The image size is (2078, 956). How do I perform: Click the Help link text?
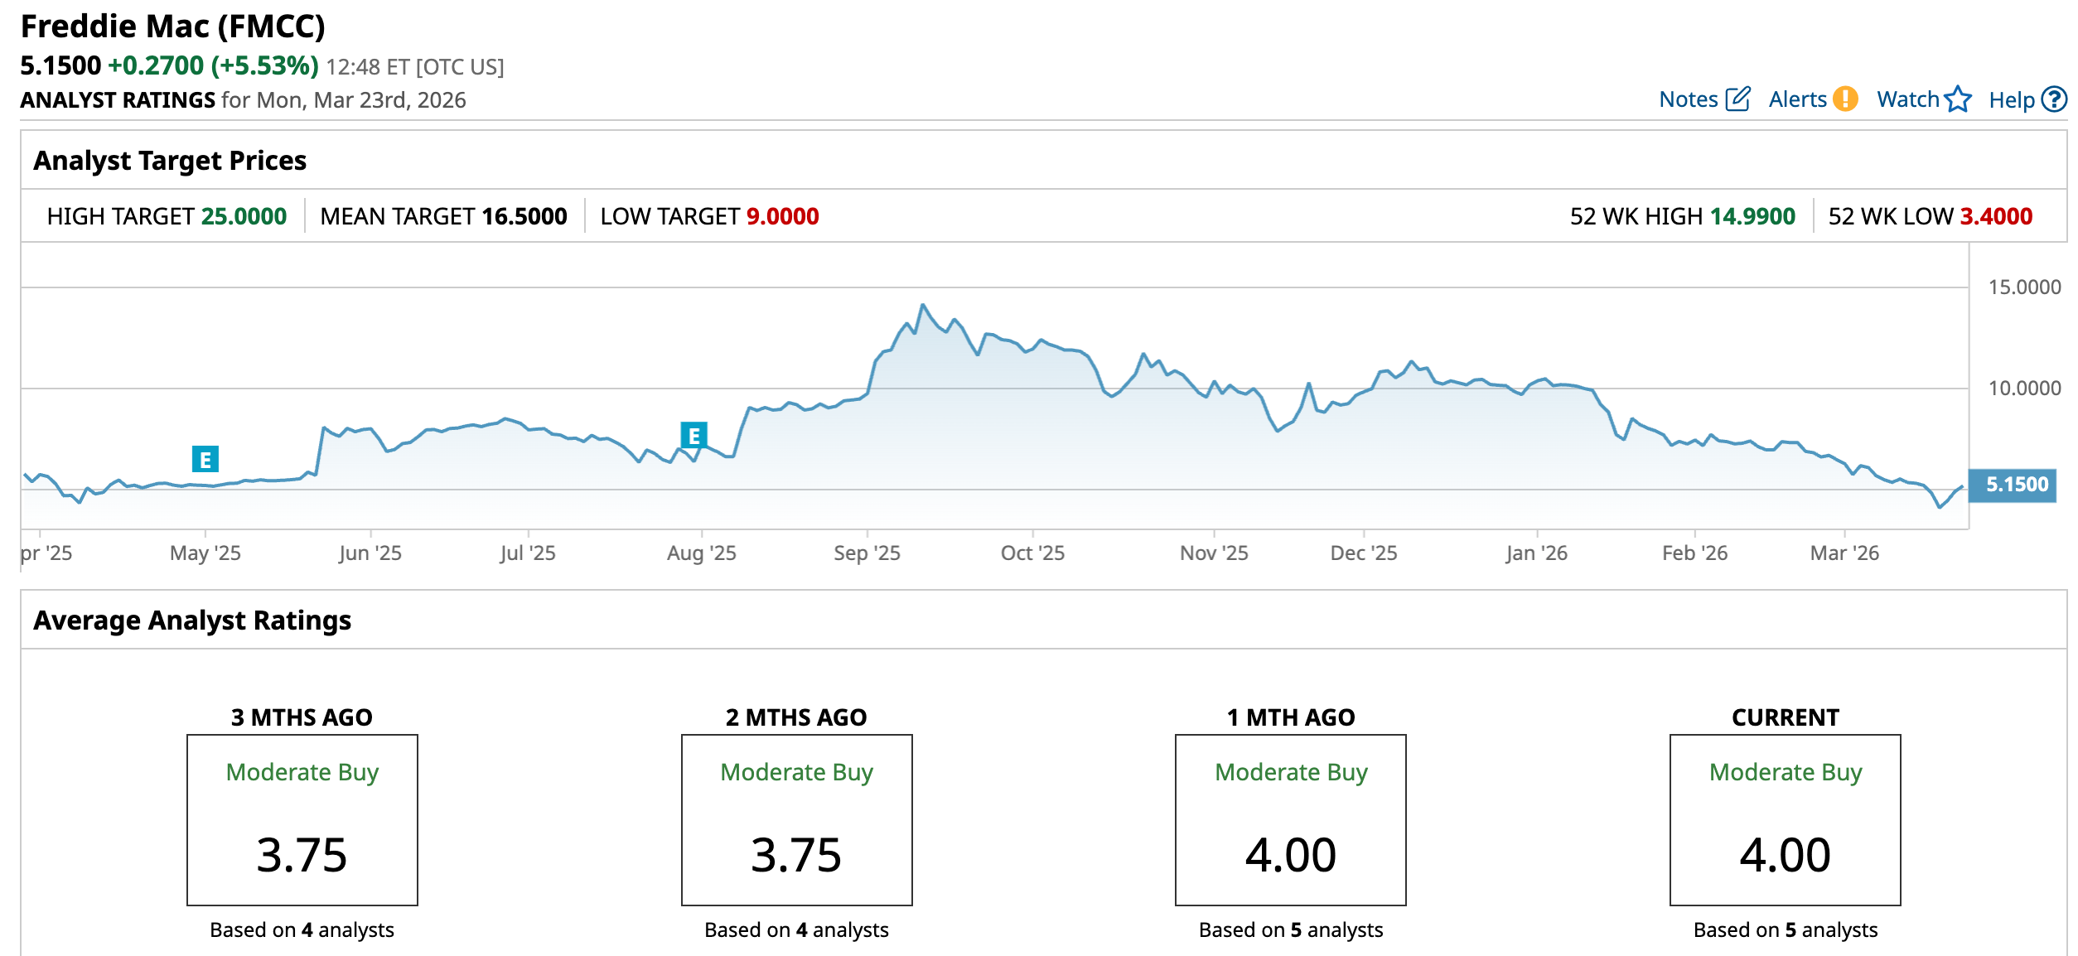(2011, 99)
